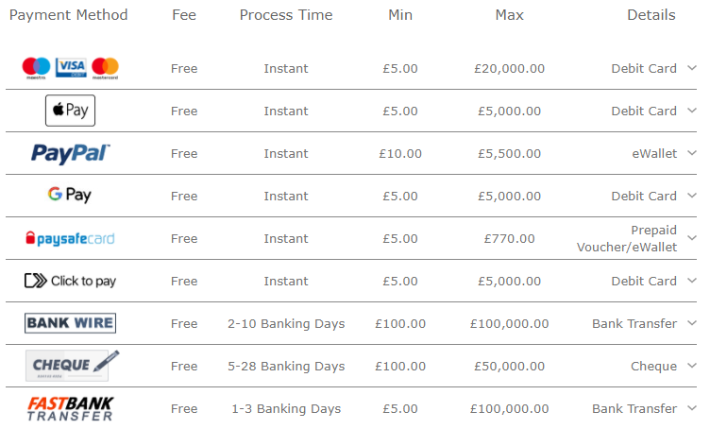Choose the Bank Wire logo
Viewport: 710px width, 429px height.
(70, 323)
